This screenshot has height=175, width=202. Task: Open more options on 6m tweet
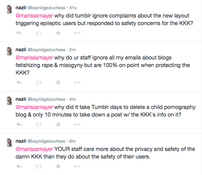coord(77,166)
